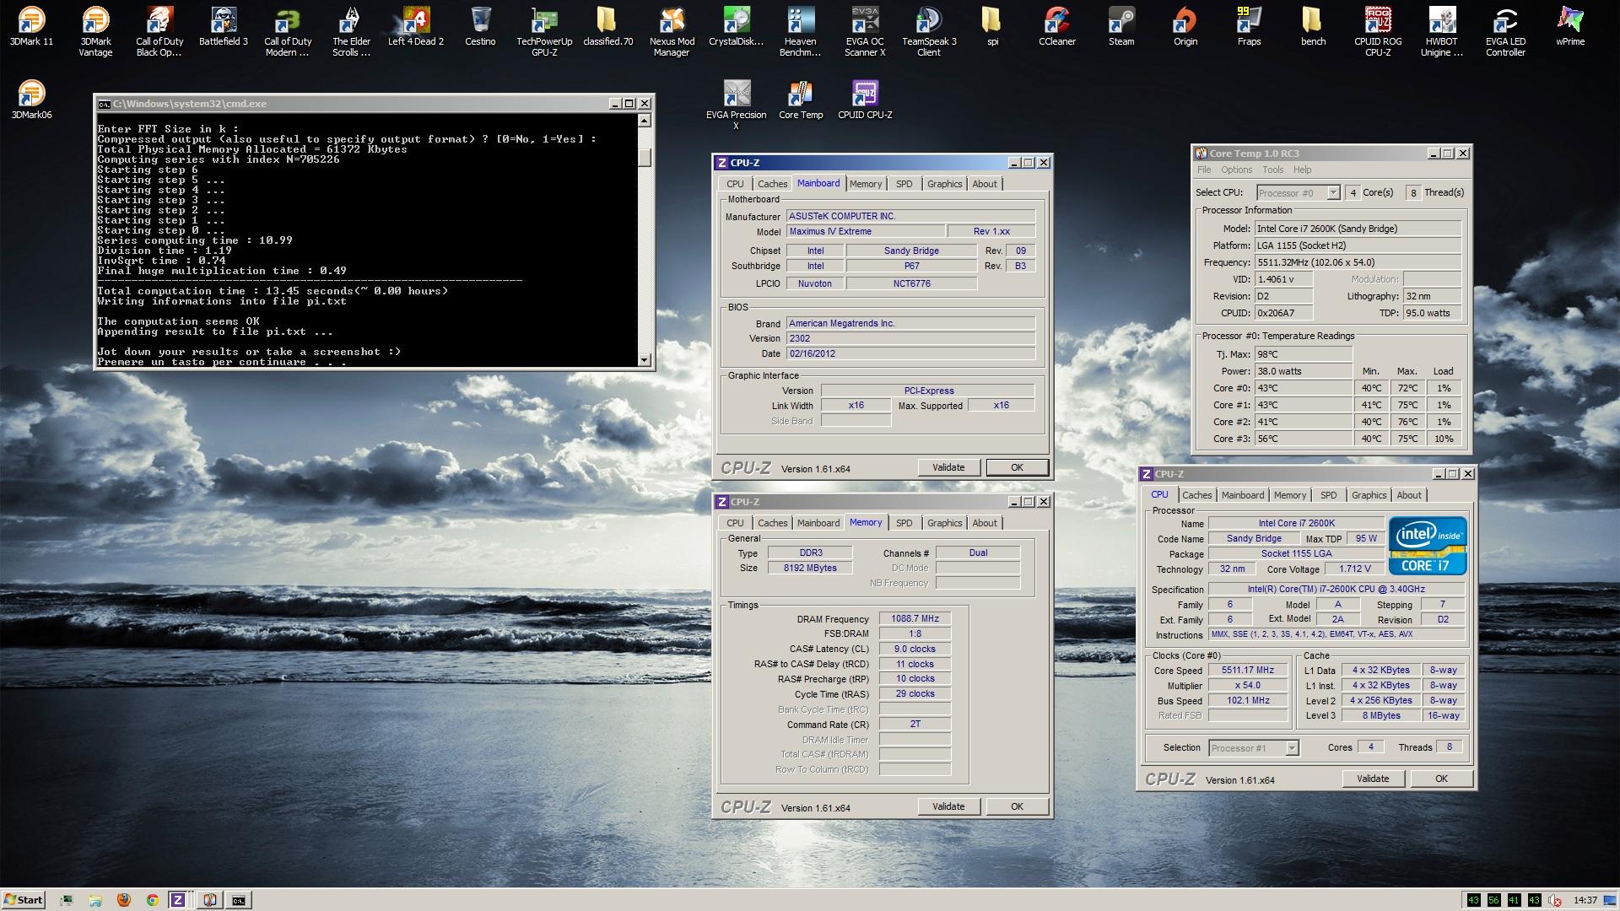Click the Manufacturer ASUSTeK COMPUTER INC. field
The image size is (1620, 911).
(x=910, y=216)
